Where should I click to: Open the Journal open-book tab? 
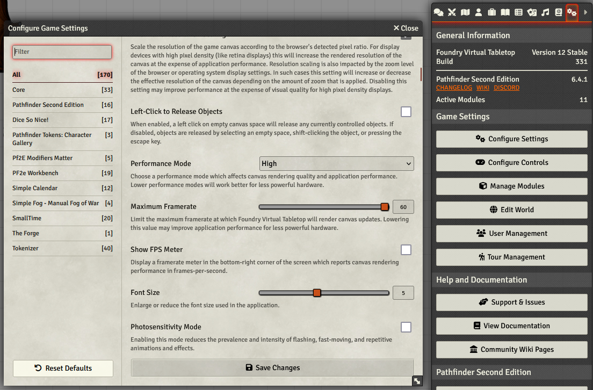(505, 12)
